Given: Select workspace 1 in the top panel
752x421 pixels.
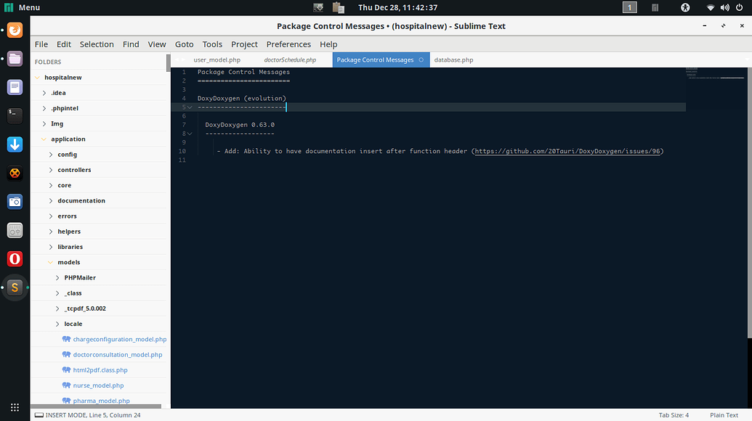Looking at the screenshot, I should pyautogui.click(x=629, y=7).
